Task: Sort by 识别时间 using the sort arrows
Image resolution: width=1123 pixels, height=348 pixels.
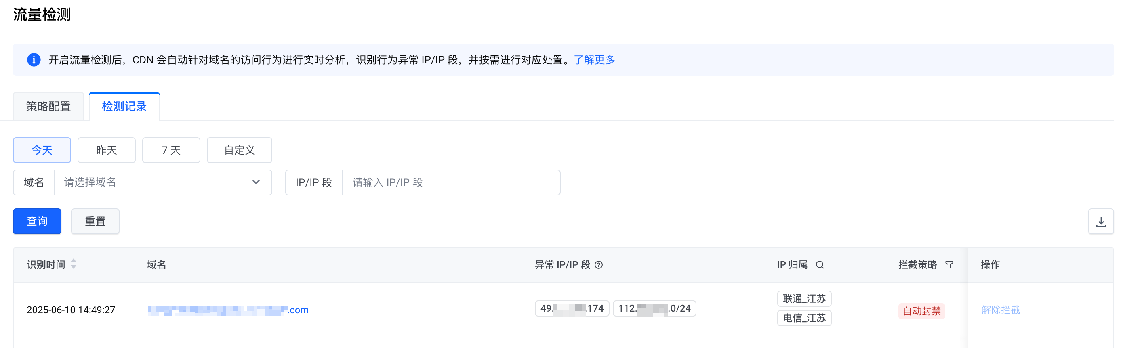Action: pos(74,264)
